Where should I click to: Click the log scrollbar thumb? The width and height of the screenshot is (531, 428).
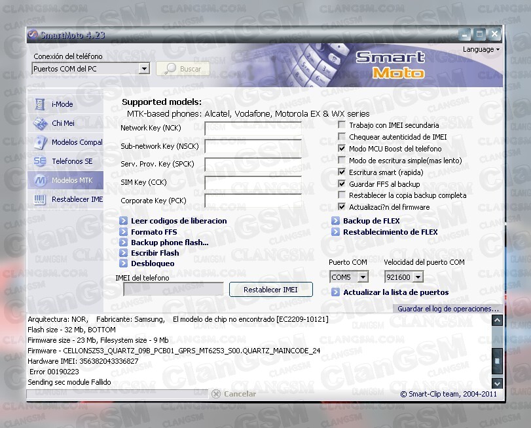(497, 360)
